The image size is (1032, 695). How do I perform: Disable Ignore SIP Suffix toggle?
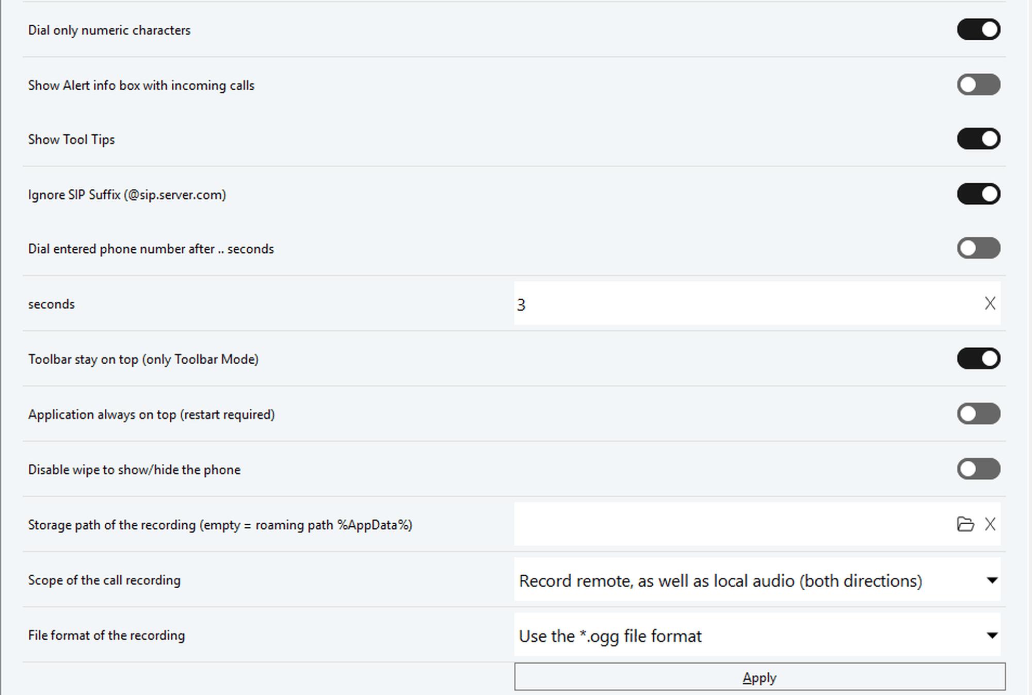978,194
